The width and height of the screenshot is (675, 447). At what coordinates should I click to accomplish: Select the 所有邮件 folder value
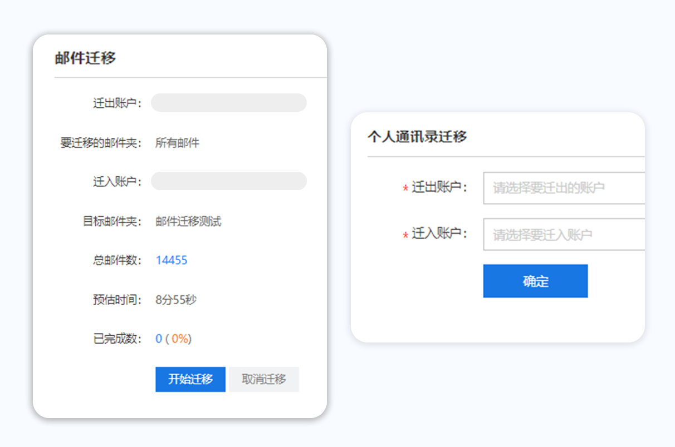tap(177, 143)
